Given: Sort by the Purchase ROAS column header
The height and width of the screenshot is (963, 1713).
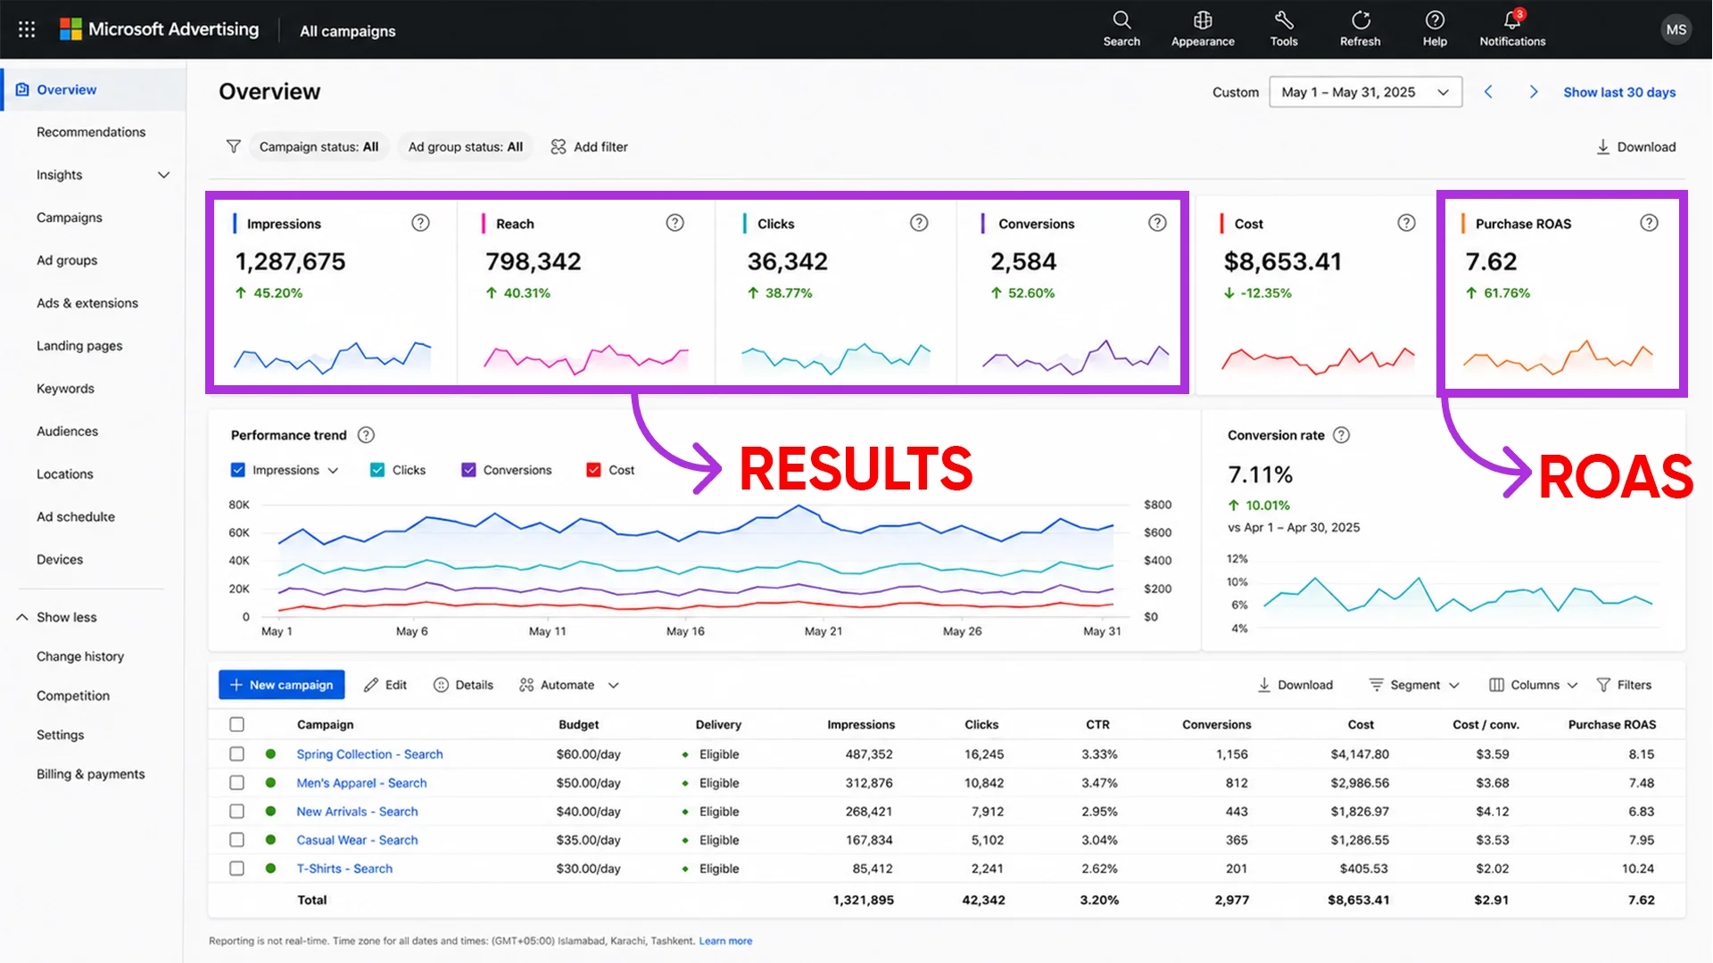Looking at the screenshot, I should coord(1611,725).
